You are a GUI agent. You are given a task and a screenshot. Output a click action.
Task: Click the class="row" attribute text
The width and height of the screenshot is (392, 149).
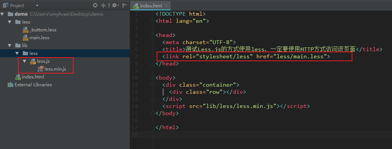tap(204, 92)
